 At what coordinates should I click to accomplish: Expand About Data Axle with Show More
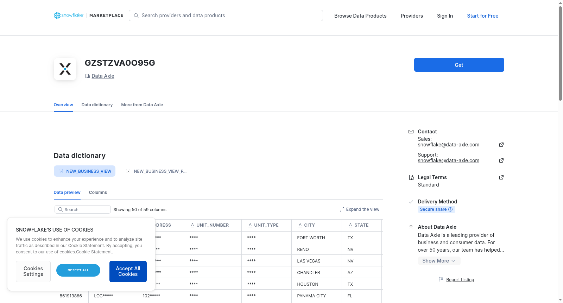(x=439, y=261)
